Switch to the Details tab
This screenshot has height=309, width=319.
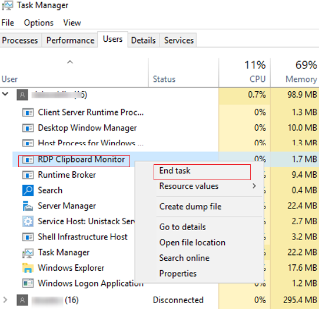click(144, 40)
